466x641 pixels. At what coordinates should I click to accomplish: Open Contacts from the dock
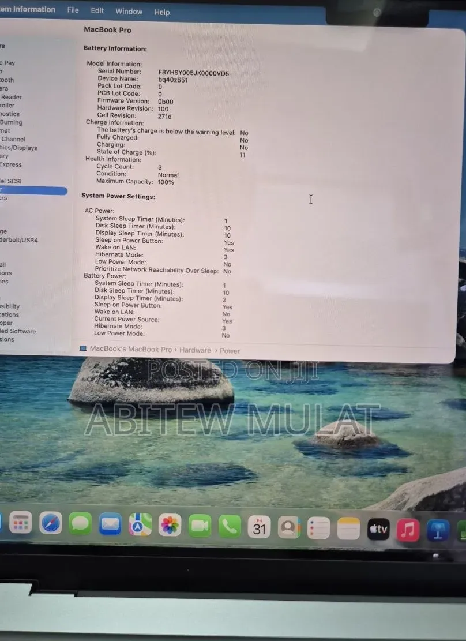[x=289, y=527]
